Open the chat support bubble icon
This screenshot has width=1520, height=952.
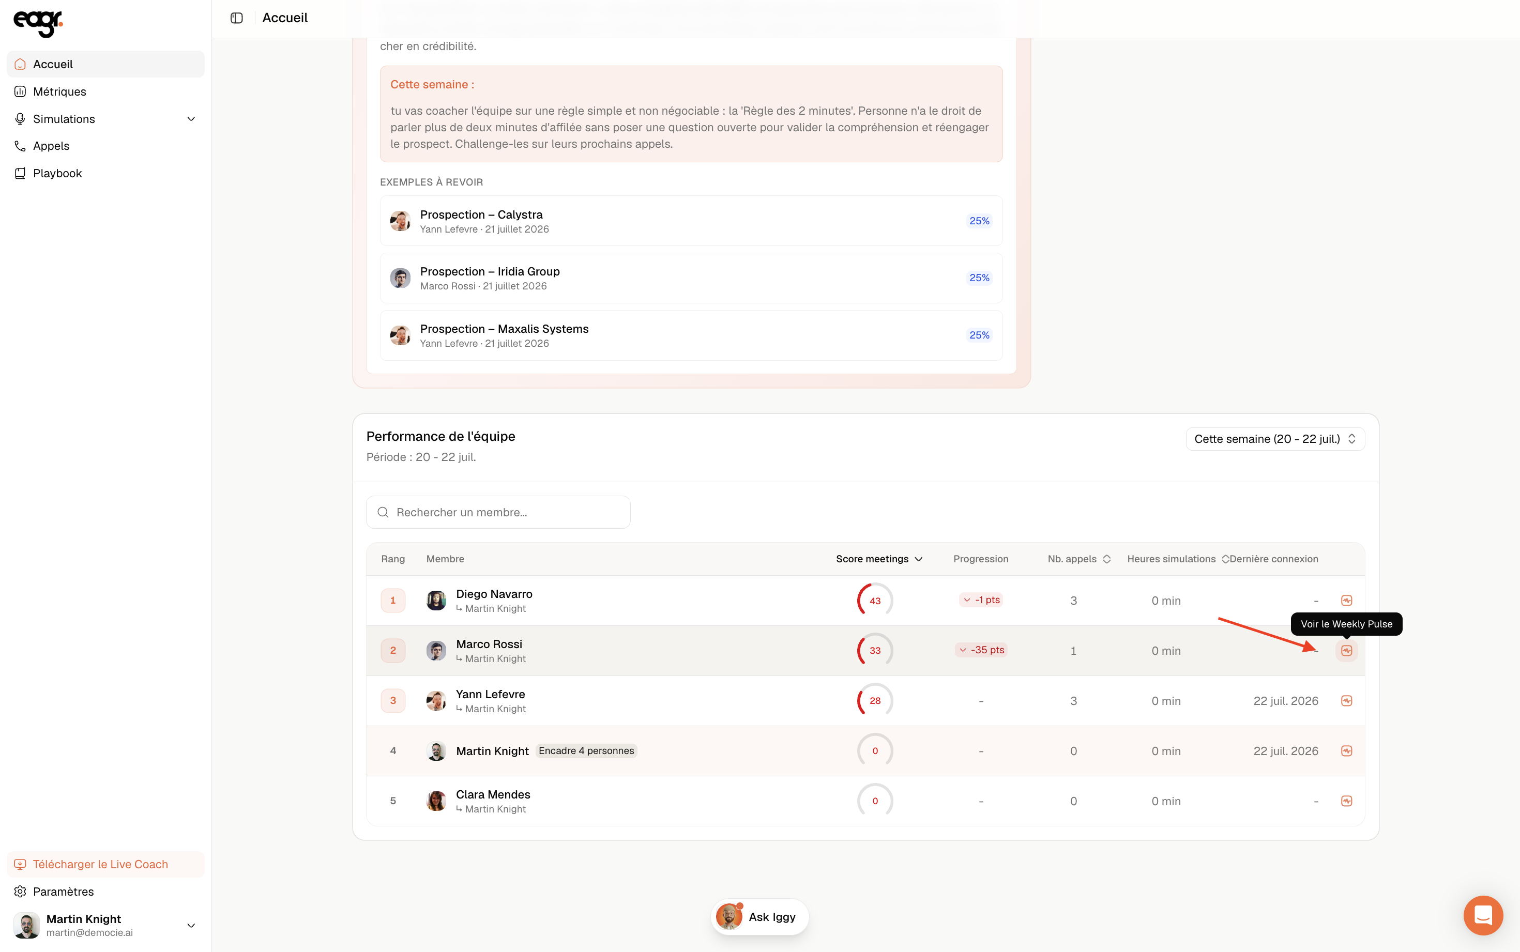pos(1483,915)
